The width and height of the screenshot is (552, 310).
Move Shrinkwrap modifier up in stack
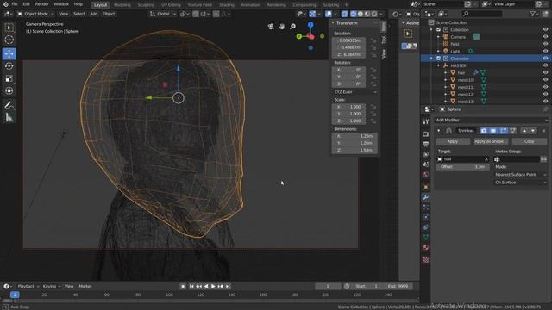point(524,131)
